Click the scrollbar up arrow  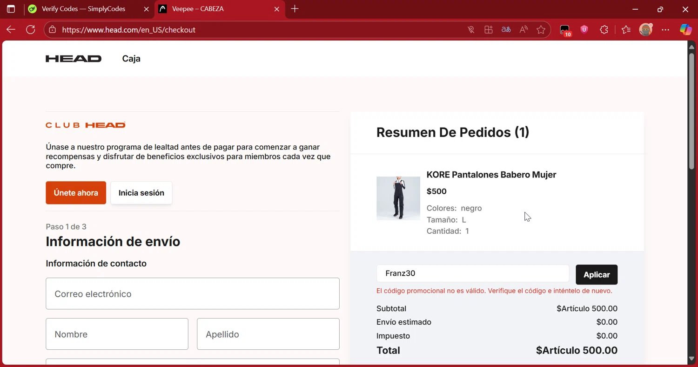tap(691, 47)
